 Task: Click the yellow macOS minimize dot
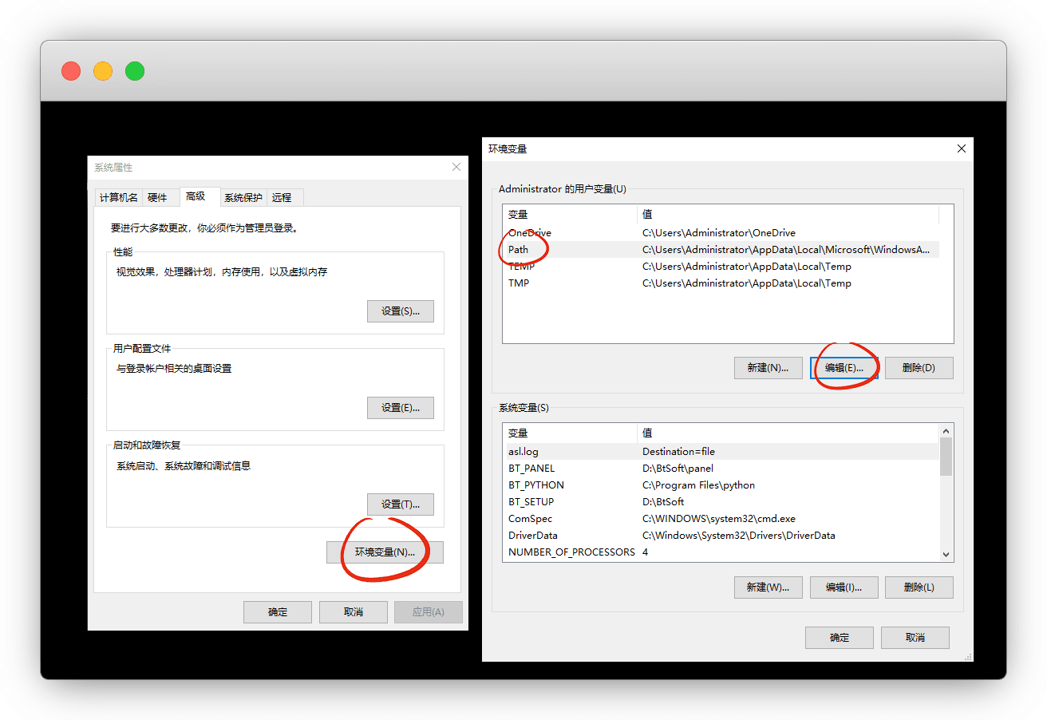[x=103, y=71]
